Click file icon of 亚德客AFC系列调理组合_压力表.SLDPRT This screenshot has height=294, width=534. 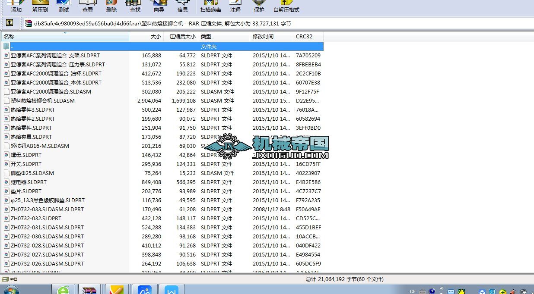[x=6, y=64]
